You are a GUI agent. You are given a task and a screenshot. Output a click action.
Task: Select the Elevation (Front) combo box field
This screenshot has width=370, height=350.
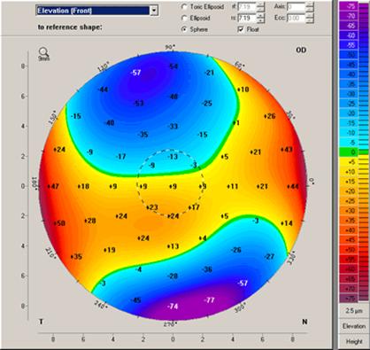97,11
